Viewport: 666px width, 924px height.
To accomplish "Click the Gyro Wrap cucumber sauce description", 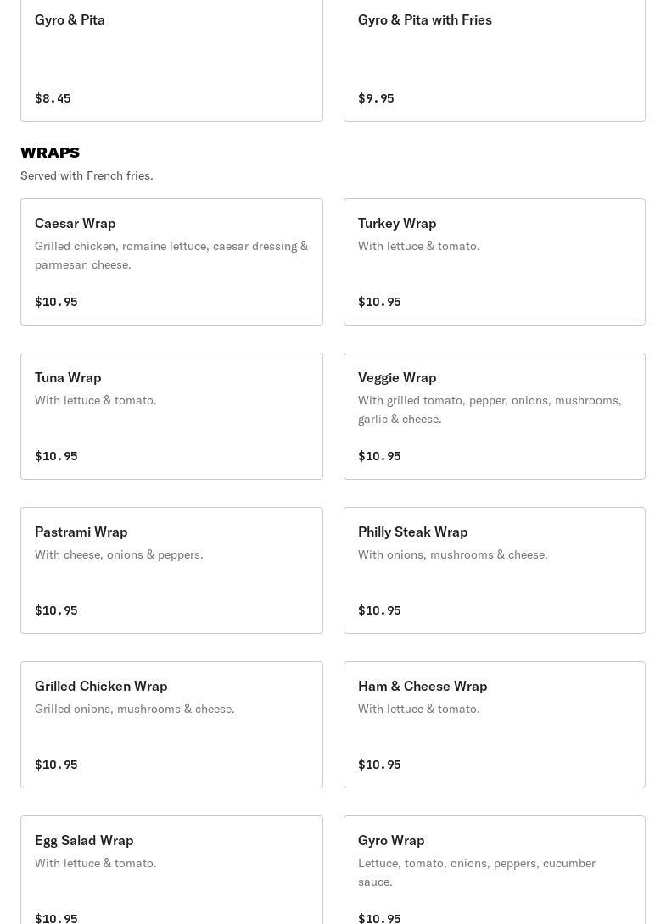I will pyautogui.click(x=477, y=872).
